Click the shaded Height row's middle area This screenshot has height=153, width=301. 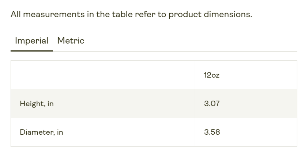[x=124, y=104]
